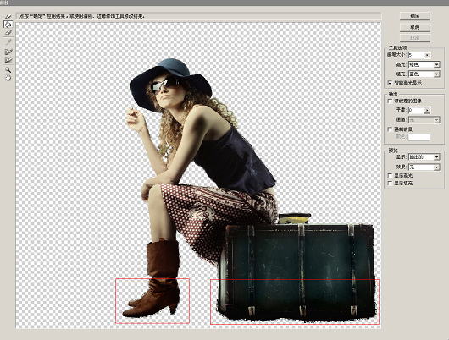Screen dimensions: 449x340
Task: Enable the 显示填充 show fill checkbox
Action: 390,183
